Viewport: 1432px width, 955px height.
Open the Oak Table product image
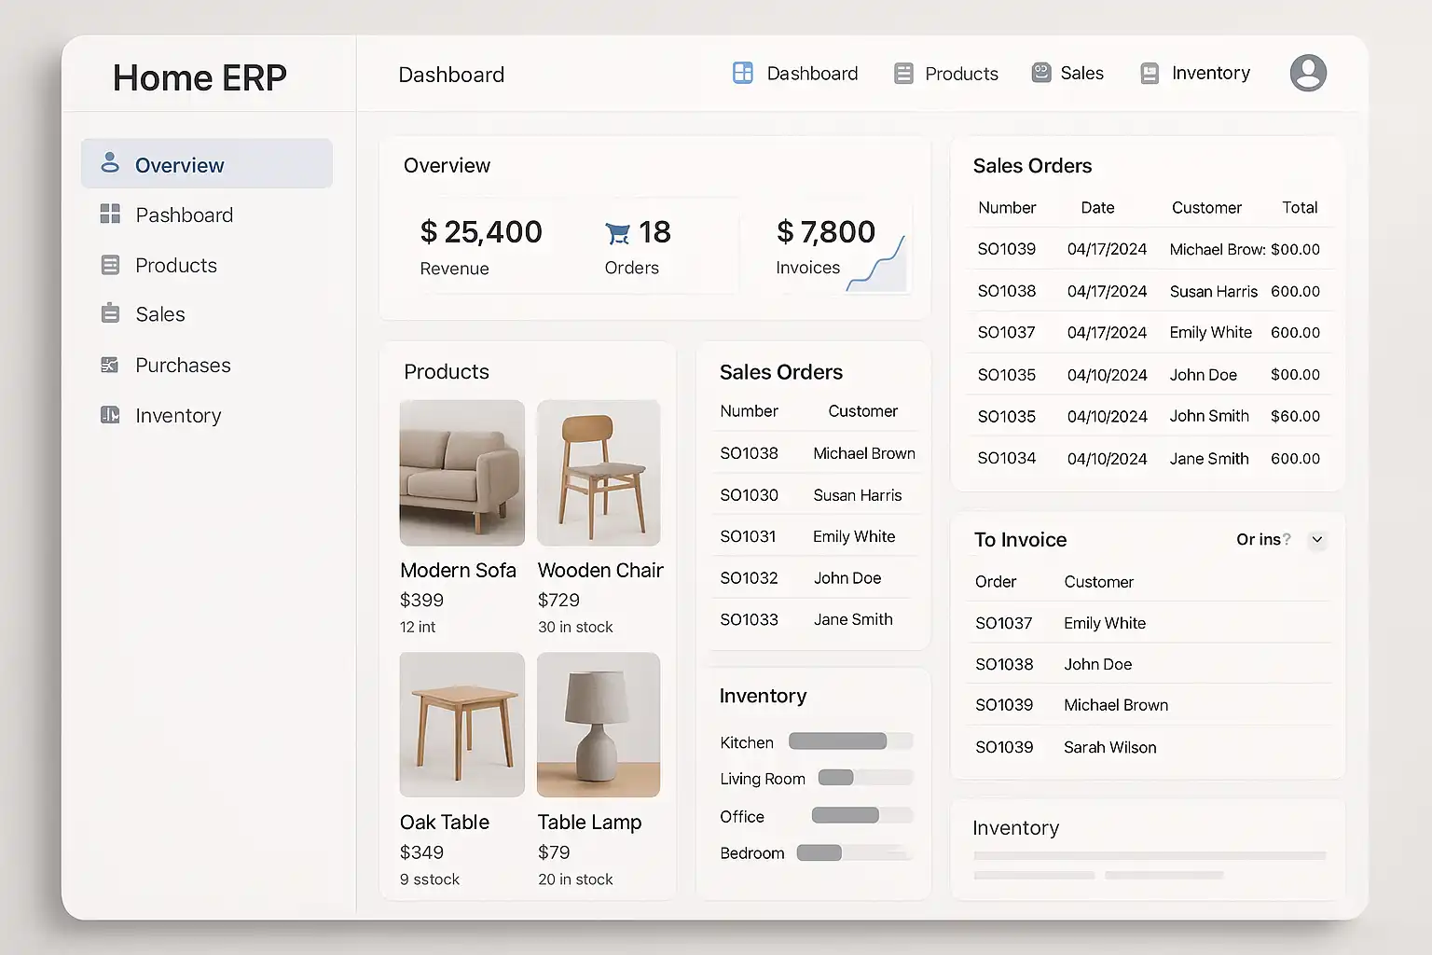click(462, 725)
